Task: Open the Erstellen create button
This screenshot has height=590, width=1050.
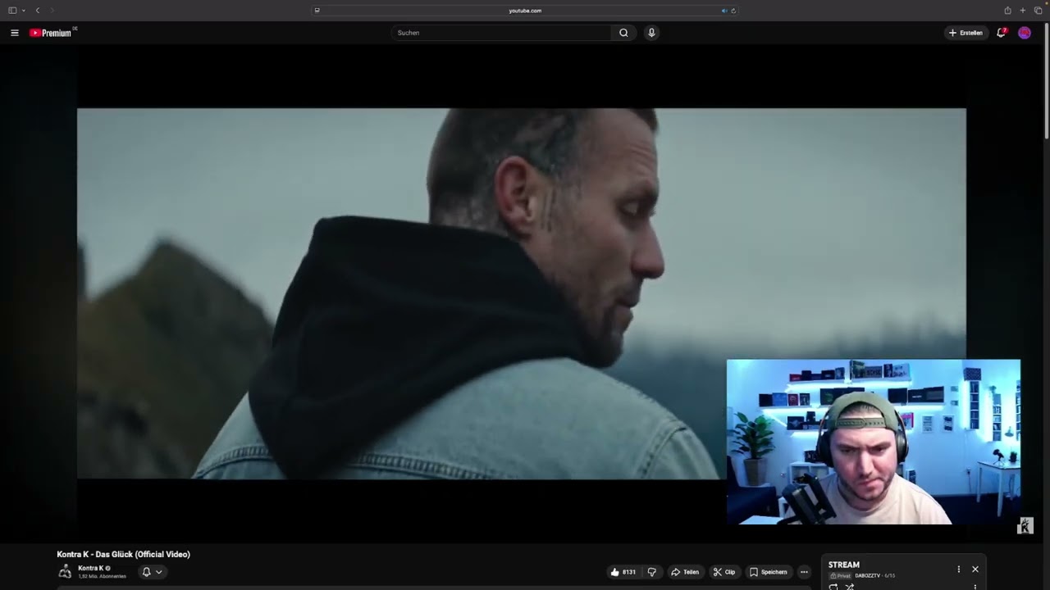Action: point(966,33)
